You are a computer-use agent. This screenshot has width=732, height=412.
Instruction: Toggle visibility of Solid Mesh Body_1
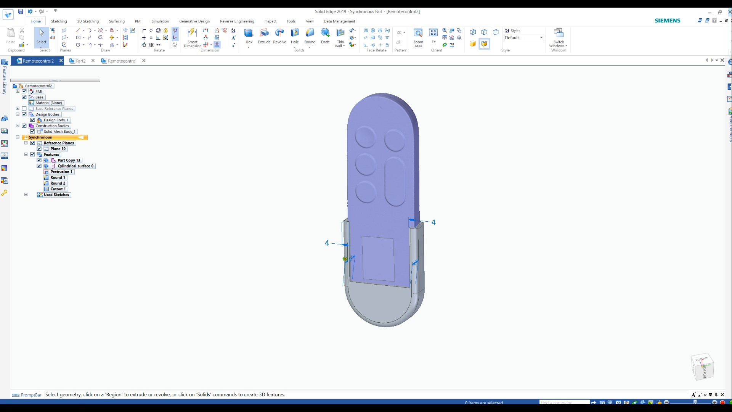click(32, 131)
